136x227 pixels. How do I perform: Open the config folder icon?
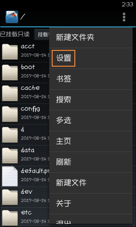[10, 114]
